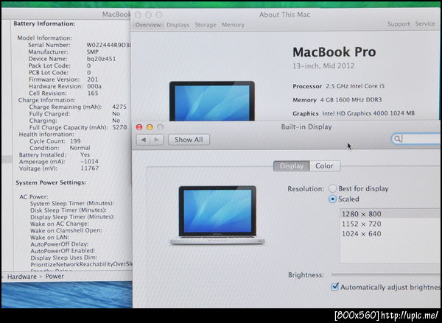Viewport: 442px width, 323px height.
Task: Click Memory 4 GB 1600 MHz DDR3 line
Action: coord(337,99)
